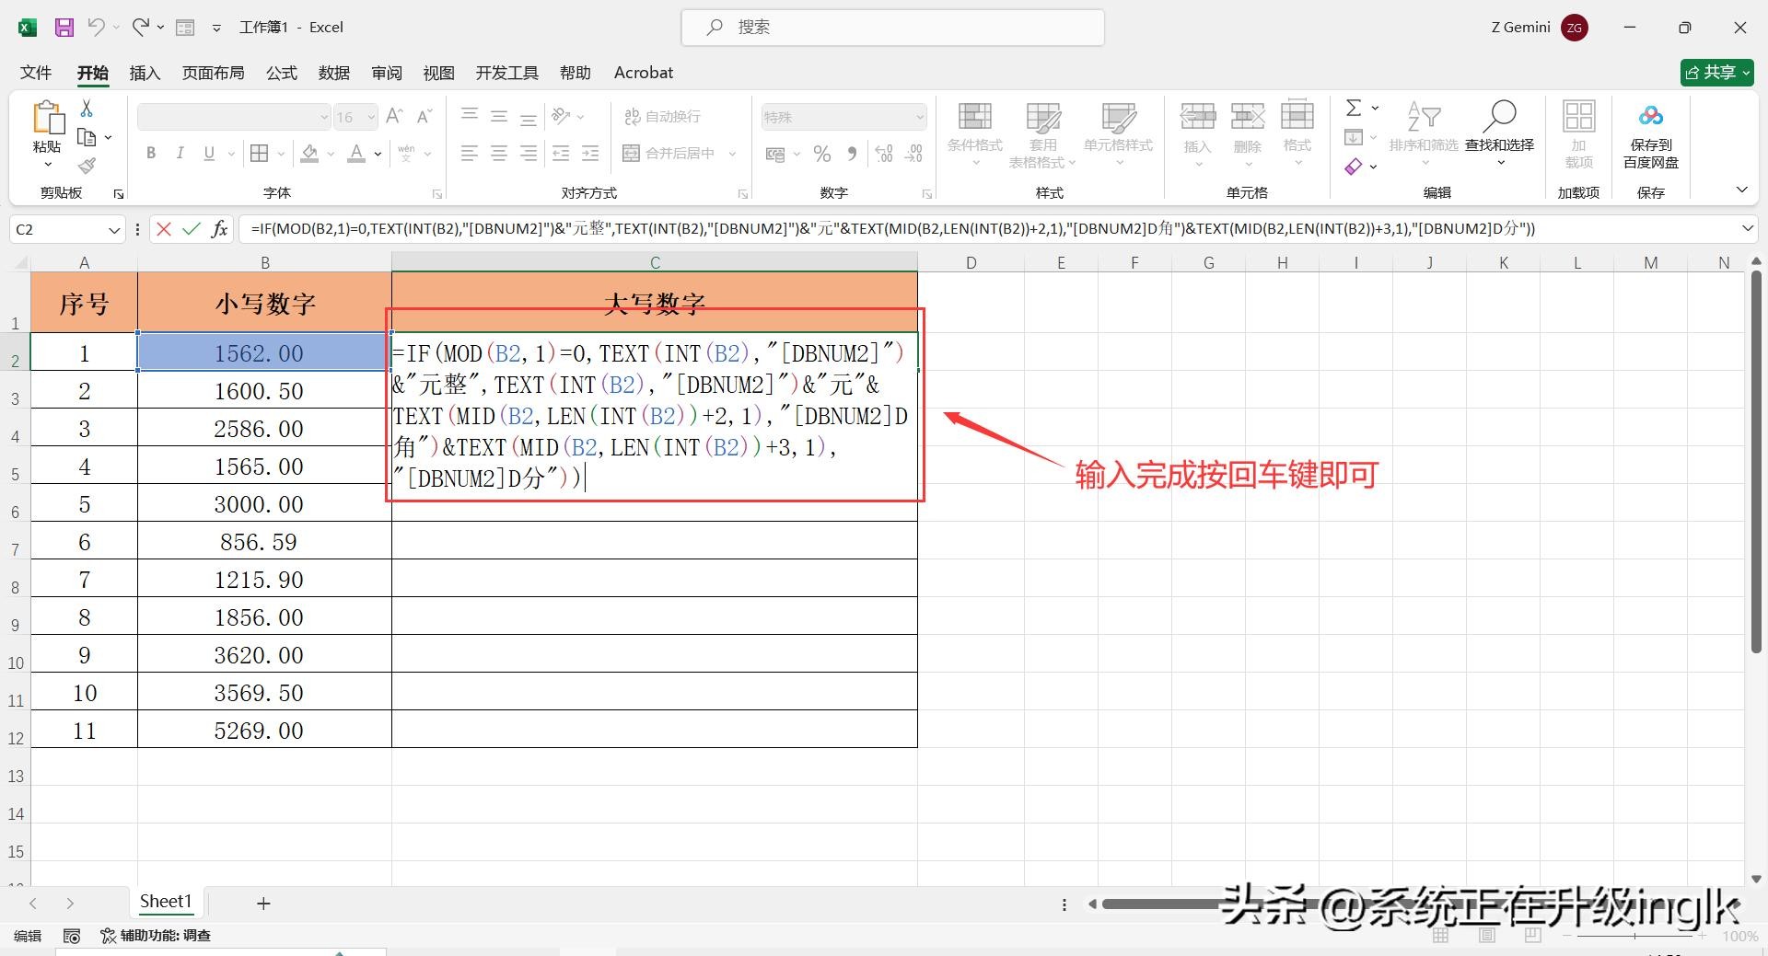The height and width of the screenshot is (956, 1768).
Task: Click Find and Select magnifier icon
Action: tap(1499, 118)
